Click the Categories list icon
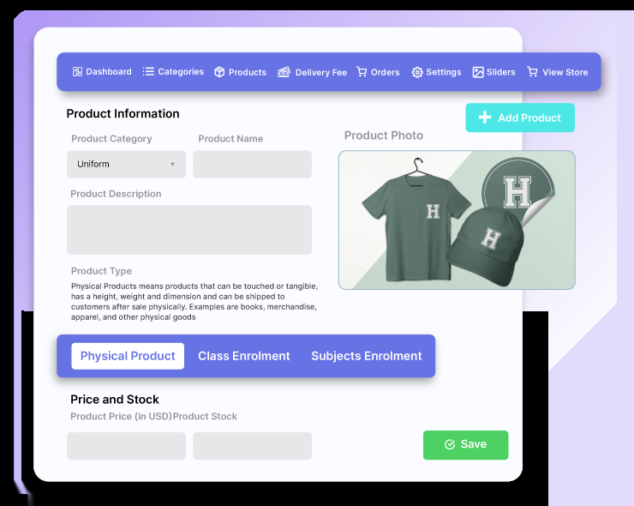The height and width of the screenshot is (506, 634). (148, 72)
